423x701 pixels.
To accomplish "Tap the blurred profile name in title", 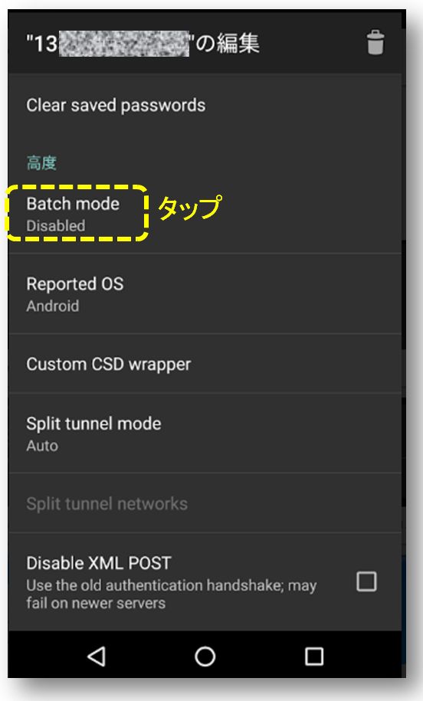I will point(124,44).
